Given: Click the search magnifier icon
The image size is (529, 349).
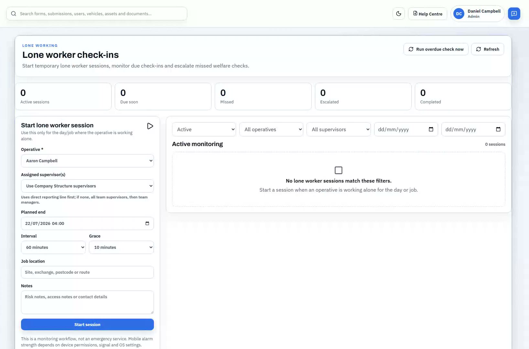Looking at the screenshot, I should (14, 14).
